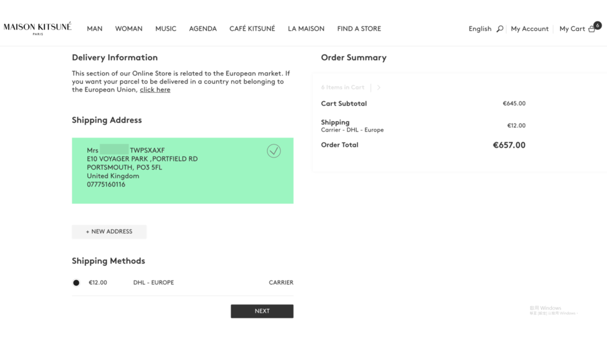Follow the "click here" link

155,90
